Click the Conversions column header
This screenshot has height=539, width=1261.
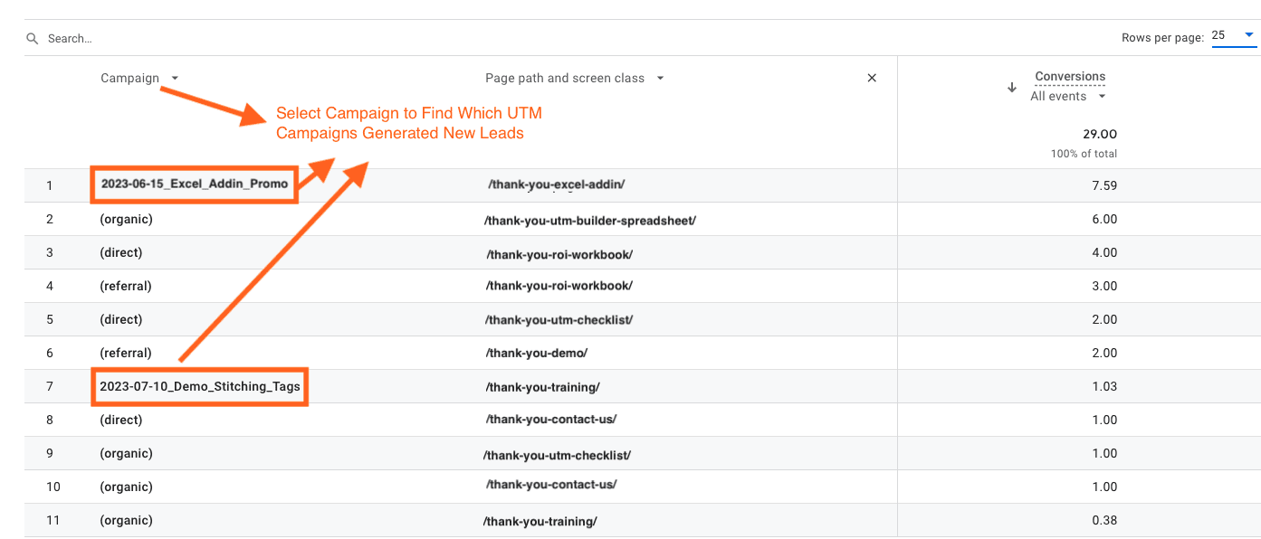(x=1070, y=76)
